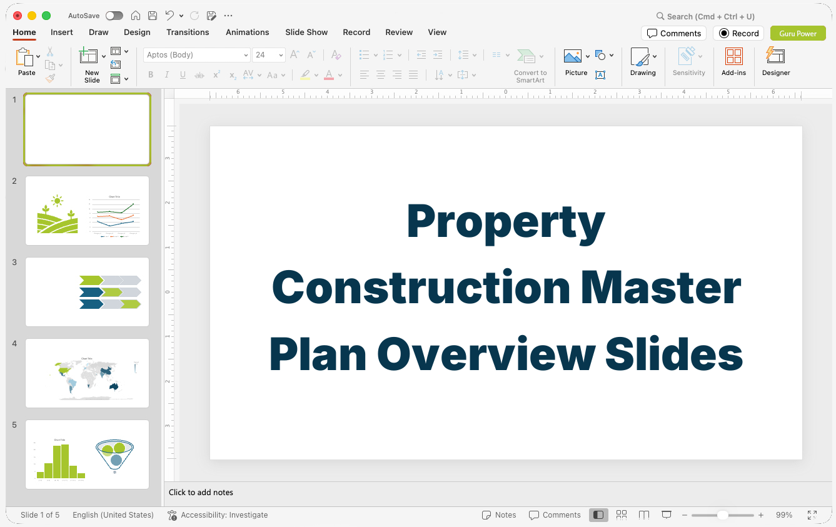Click the Format Painter brush icon
Screen dimensions: 836x527
[50, 79]
